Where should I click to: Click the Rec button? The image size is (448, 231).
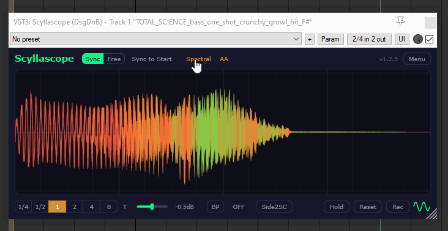tap(398, 207)
